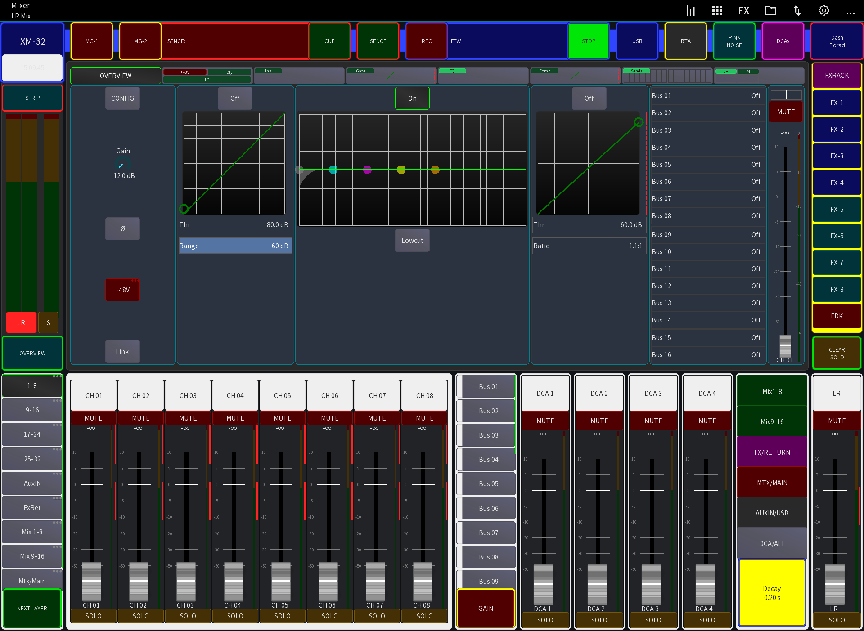
Task: Select DCA/ALL in the right layer list
Action: pyautogui.click(x=771, y=543)
